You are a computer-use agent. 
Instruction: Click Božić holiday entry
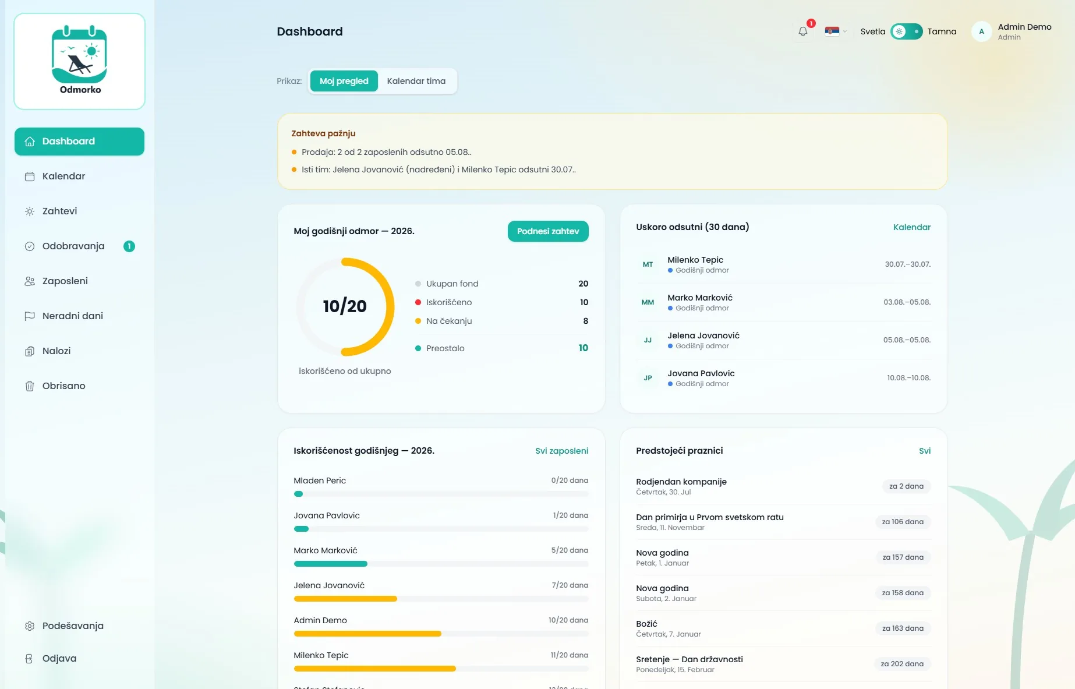pos(783,628)
